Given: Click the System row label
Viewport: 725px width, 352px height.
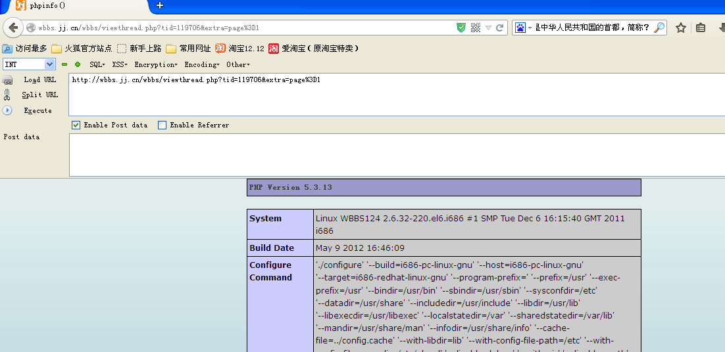Looking at the screenshot, I should 265,218.
